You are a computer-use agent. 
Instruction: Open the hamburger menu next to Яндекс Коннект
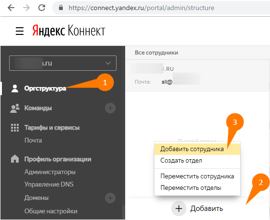click(x=20, y=31)
